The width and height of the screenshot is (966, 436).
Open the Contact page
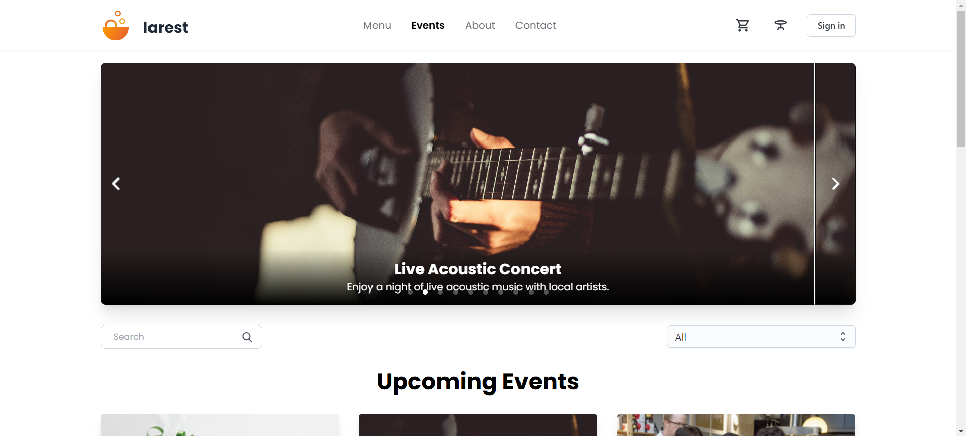(535, 25)
